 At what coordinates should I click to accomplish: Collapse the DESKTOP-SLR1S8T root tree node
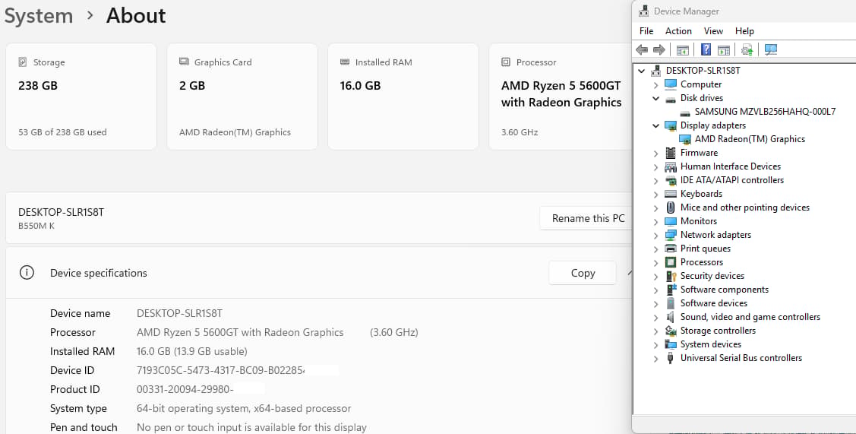(642, 71)
